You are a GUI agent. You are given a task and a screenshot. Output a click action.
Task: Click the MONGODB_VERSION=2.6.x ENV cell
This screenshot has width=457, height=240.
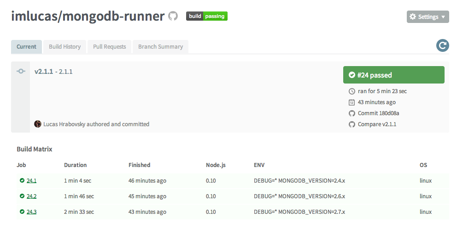(x=299, y=196)
